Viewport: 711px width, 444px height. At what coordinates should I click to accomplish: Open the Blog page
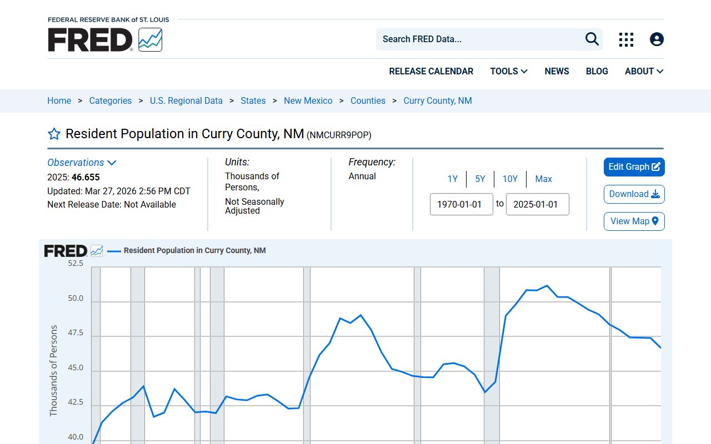pos(597,71)
